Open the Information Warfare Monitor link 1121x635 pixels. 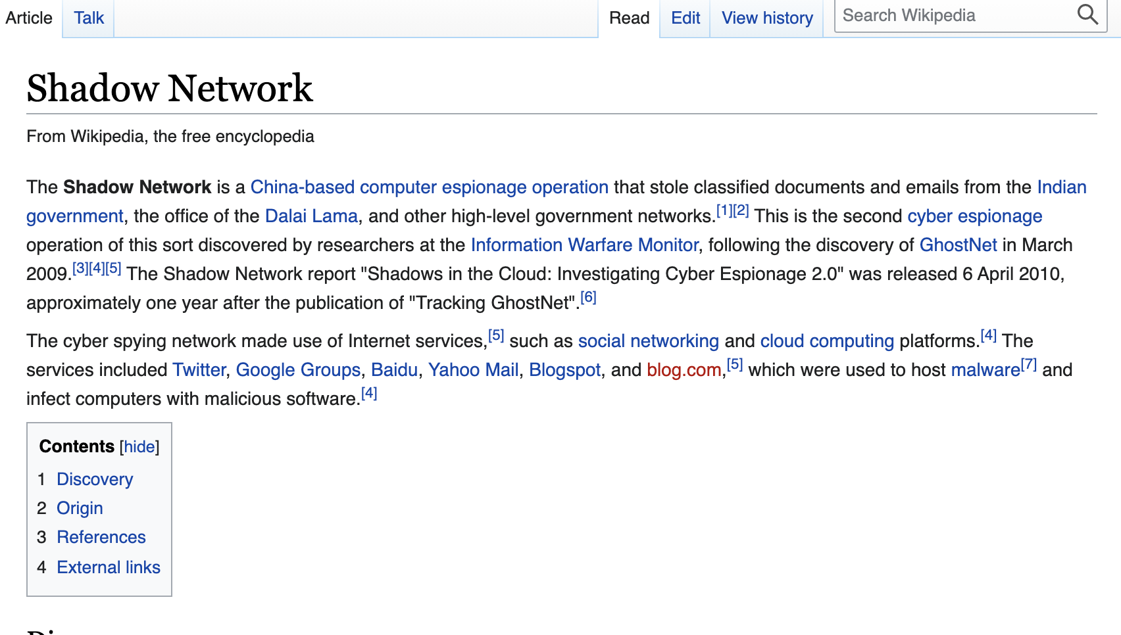click(585, 245)
